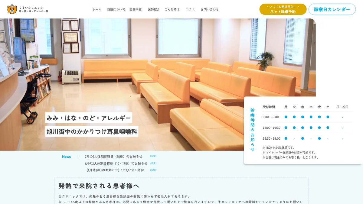Screen dimensions: 363x204
Task: Open the ネット診療予約 reservation button
Action: click(283, 9)
